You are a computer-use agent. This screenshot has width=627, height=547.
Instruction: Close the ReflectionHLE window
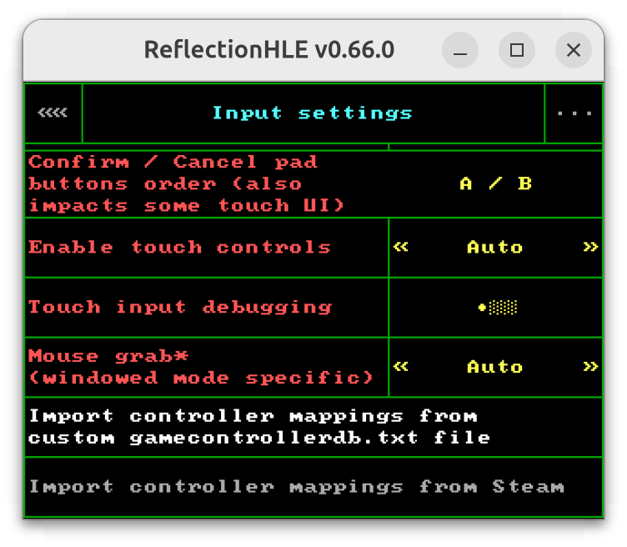pyautogui.click(x=574, y=50)
